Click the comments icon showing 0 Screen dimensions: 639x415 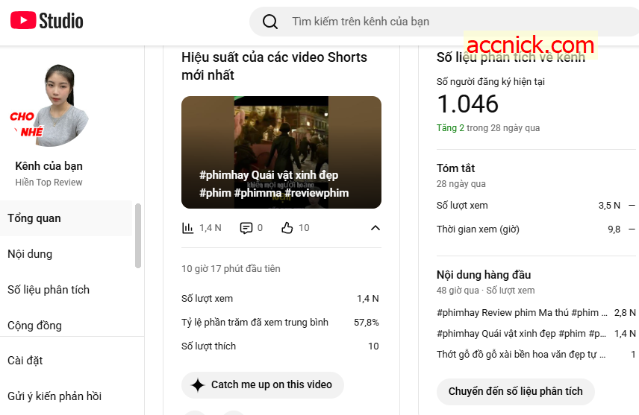pos(246,228)
